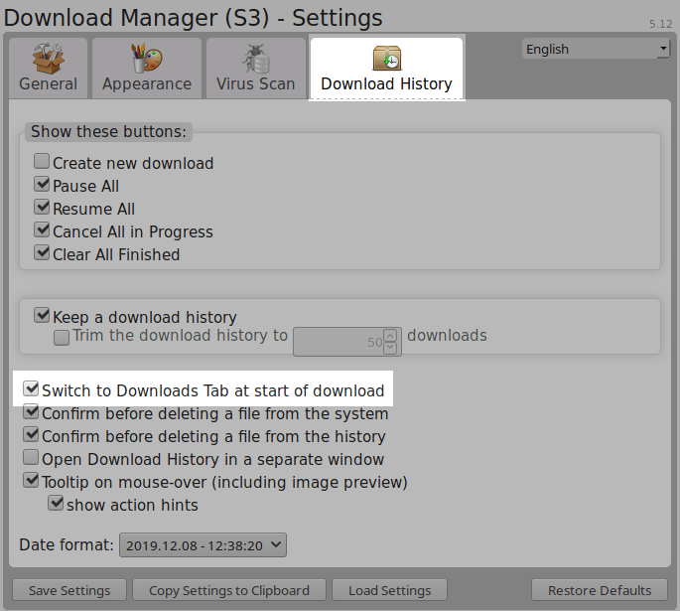The image size is (680, 611).
Task: Click the Save Settings button
Action: 69,590
